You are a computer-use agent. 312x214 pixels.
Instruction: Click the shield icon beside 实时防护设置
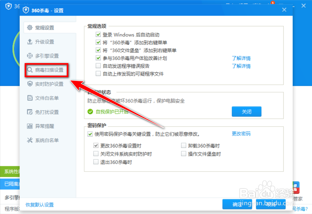click(30, 84)
